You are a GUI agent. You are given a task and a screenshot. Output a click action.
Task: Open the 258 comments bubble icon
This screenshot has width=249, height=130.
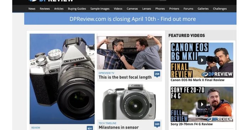point(157,74)
